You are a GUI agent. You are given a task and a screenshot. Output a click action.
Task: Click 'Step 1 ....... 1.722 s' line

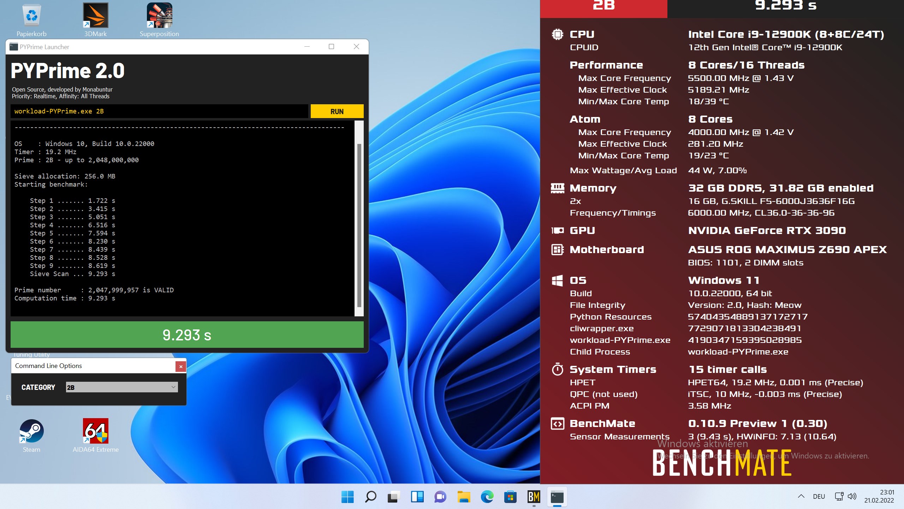click(x=72, y=201)
